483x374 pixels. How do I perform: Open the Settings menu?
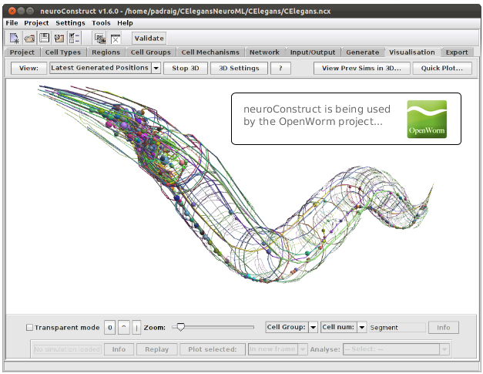(70, 23)
